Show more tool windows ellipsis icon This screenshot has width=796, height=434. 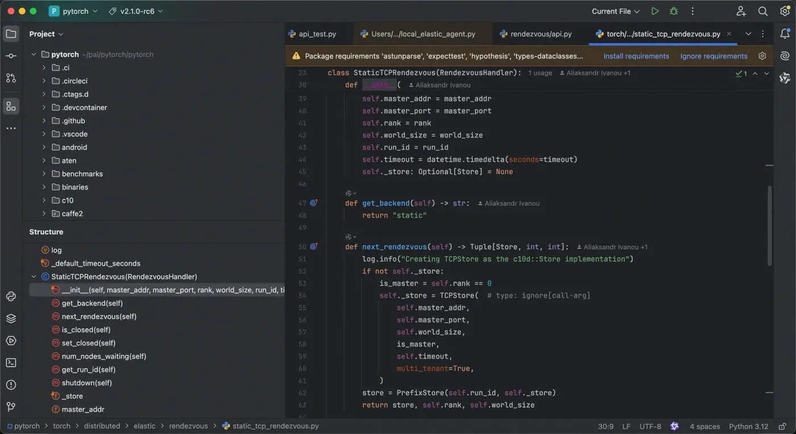11,129
